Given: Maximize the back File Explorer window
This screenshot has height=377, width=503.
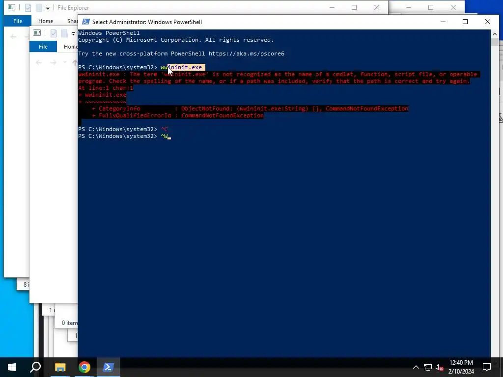Looking at the screenshot, I should pyautogui.click(x=354, y=7).
